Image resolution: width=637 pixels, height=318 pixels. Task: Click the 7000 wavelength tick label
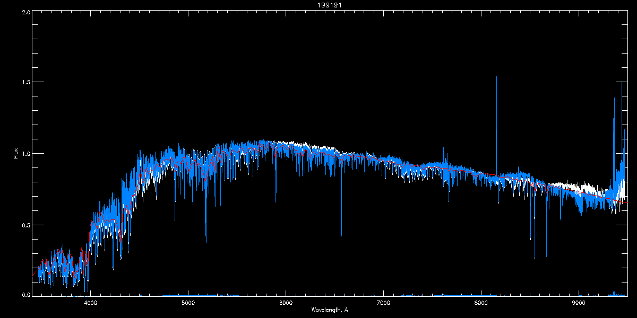point(383,303)
